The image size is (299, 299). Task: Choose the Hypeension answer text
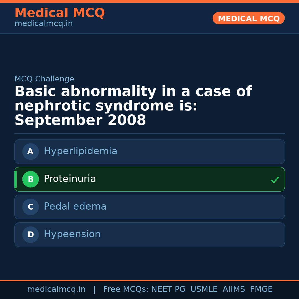(72, 234)
